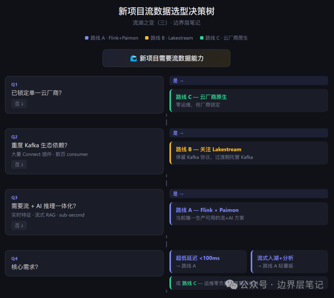Screen dimensions: 334x298
Task: Click the Q2 label
Action: (x=14, y=137)
